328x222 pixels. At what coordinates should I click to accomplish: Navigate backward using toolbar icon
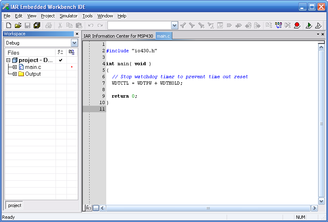pos(248,26)
